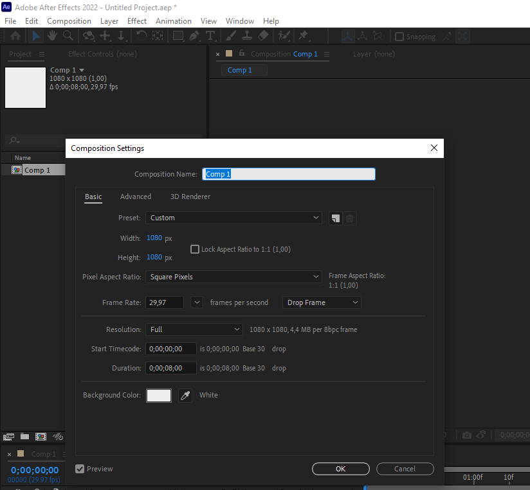
Task: Click the new composition icon in Project panel
Action: [41, 437]
